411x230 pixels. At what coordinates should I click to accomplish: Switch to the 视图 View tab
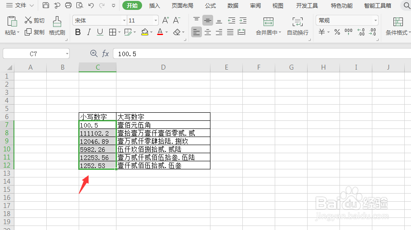pos(277,5)
